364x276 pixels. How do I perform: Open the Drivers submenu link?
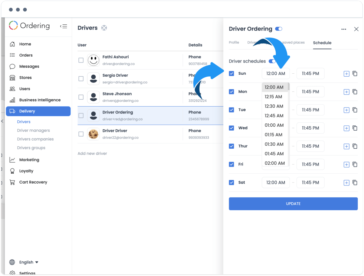(24, 122)
